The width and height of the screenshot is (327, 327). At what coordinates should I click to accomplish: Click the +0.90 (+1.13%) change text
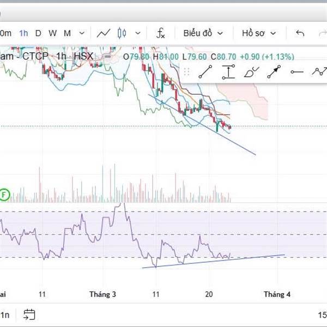pyautogui.click(x=267, y=57)
